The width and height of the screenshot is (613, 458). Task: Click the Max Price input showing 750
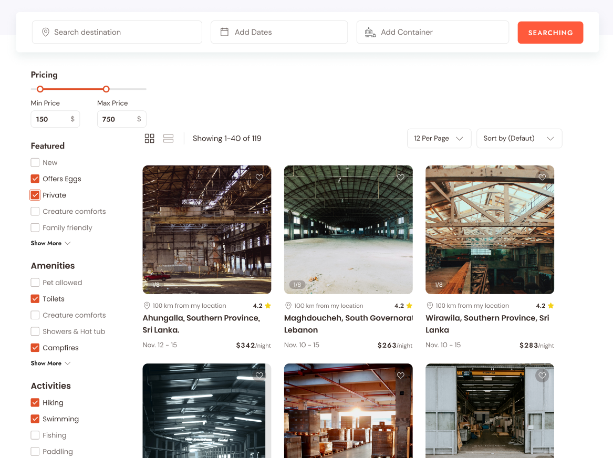(x=121, y=119)
